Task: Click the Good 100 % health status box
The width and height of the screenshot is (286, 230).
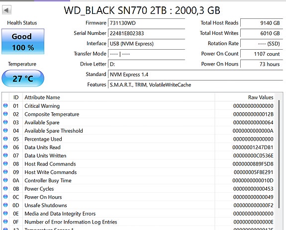Action: 23,41
